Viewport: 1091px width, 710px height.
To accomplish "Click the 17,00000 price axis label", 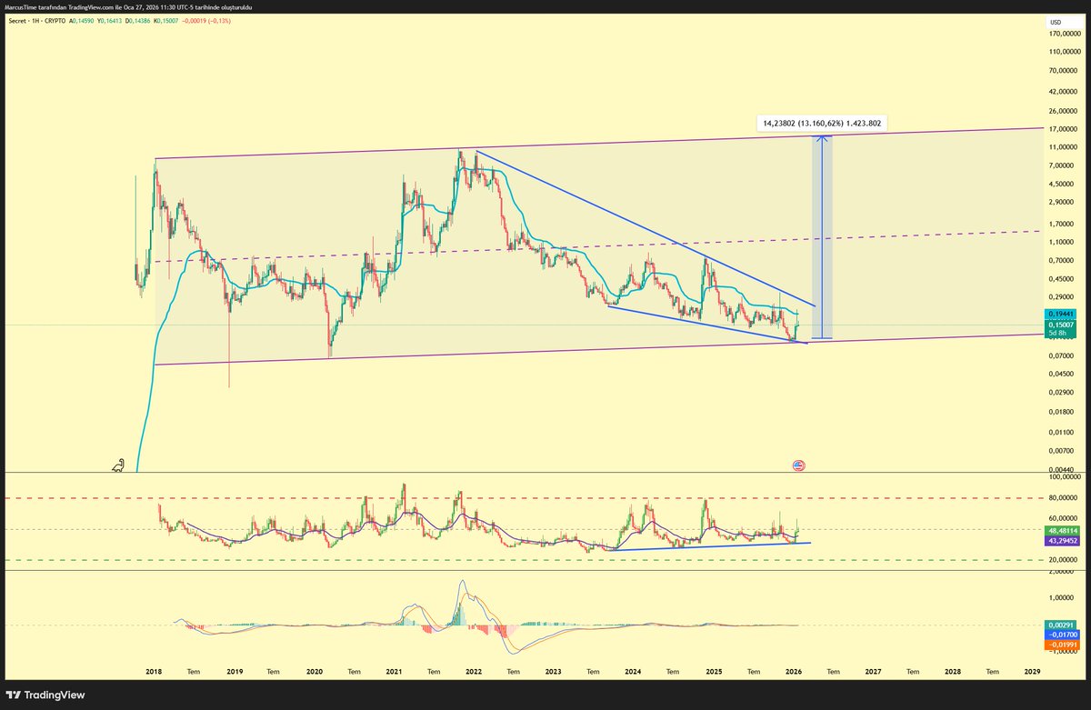I will tap(1063, 129).
